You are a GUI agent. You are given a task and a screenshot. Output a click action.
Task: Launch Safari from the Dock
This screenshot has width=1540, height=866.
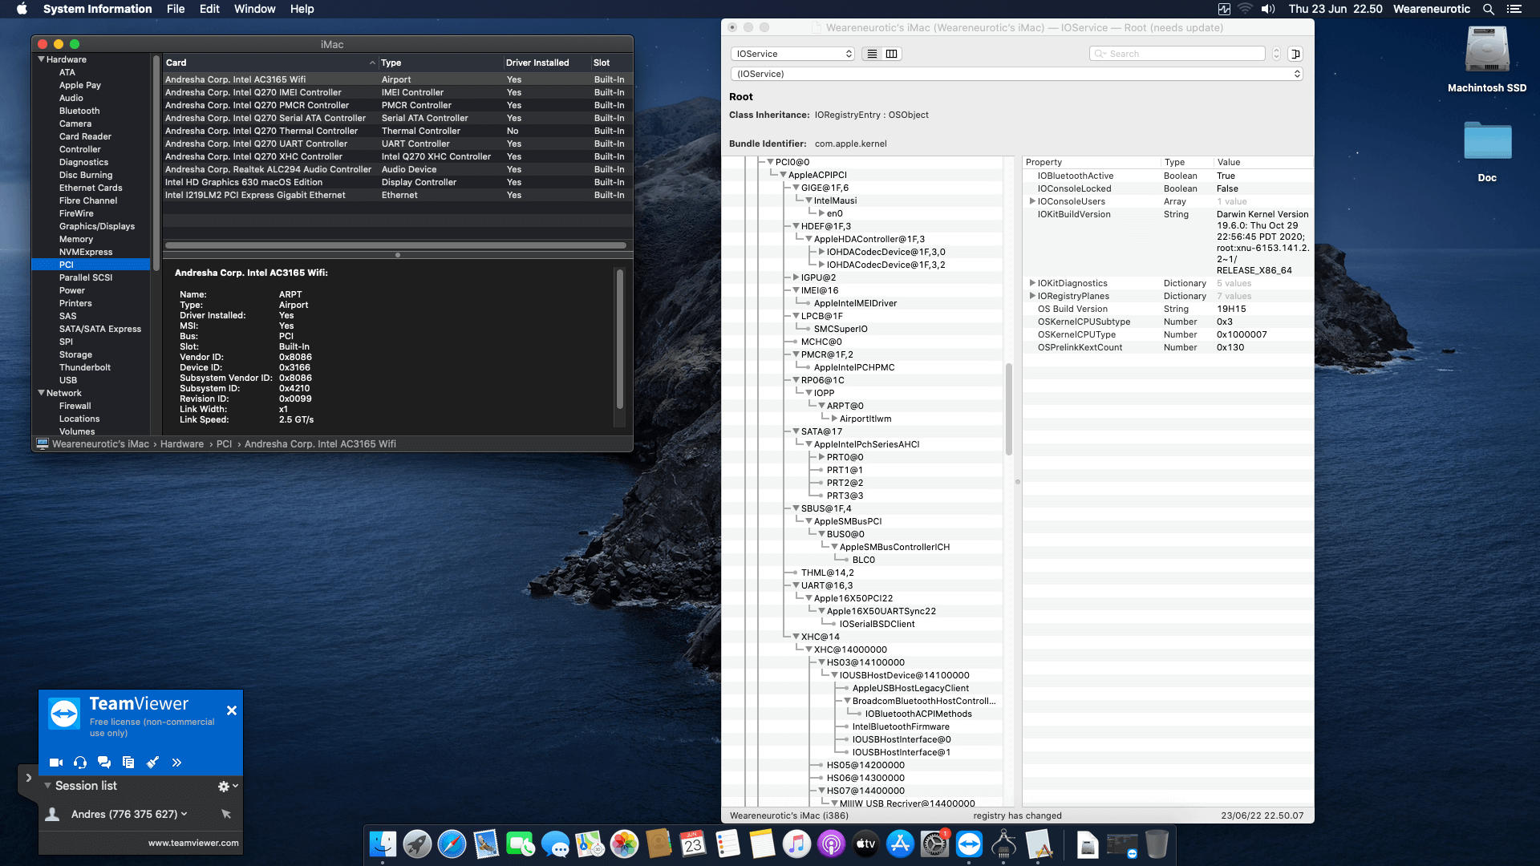click(452, 844)
